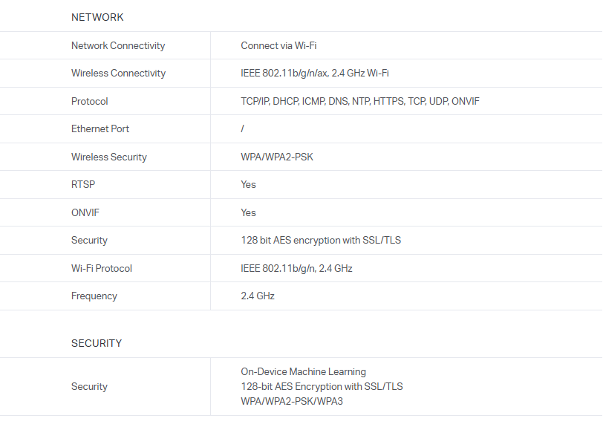Click the 'IEEE 802.11b/g/n, 2.4 GHz' value
This screenshot has width=603, height=430.
(296, 268)
